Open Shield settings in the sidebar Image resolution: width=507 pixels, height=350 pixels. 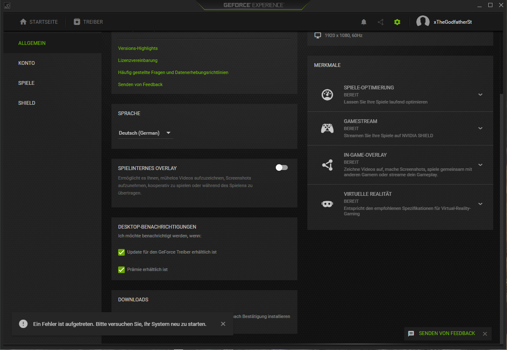pyautogui.click(x=52, y=103)
